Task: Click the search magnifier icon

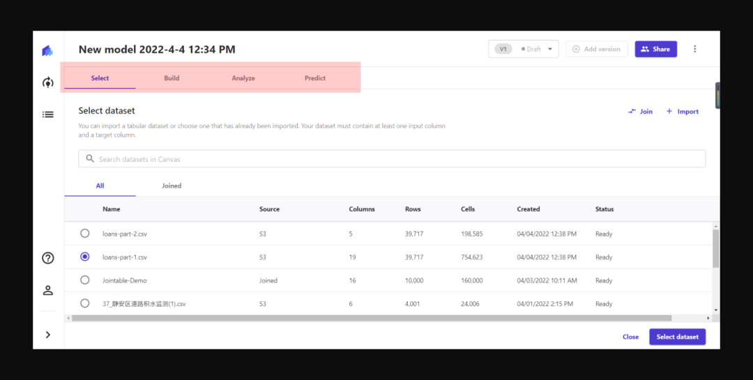Action: point(90,158)
